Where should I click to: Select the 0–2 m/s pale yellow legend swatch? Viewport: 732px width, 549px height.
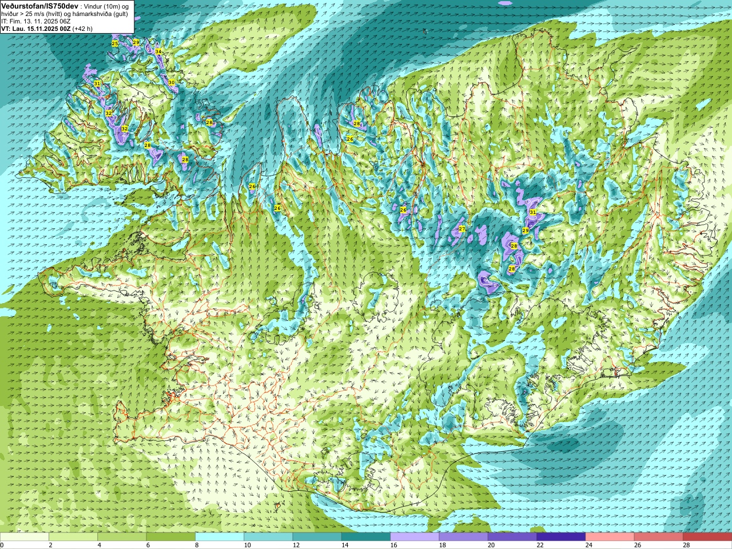pos(24,537)
